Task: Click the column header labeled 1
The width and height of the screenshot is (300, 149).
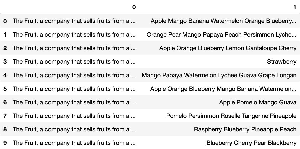Action: pos(295,7)
